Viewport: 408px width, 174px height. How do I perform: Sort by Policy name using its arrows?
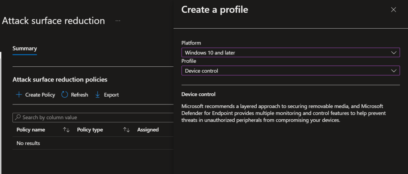coord(66,130)
